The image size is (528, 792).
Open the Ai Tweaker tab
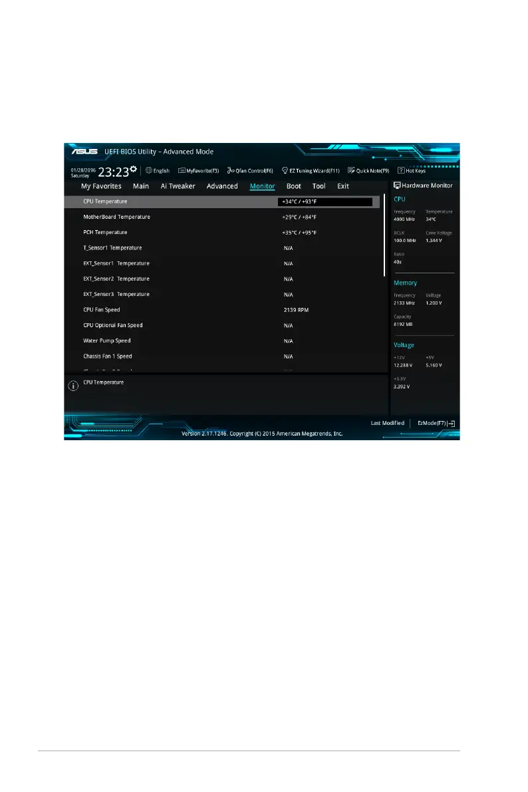pyautogui.click(x=178, y=186)
